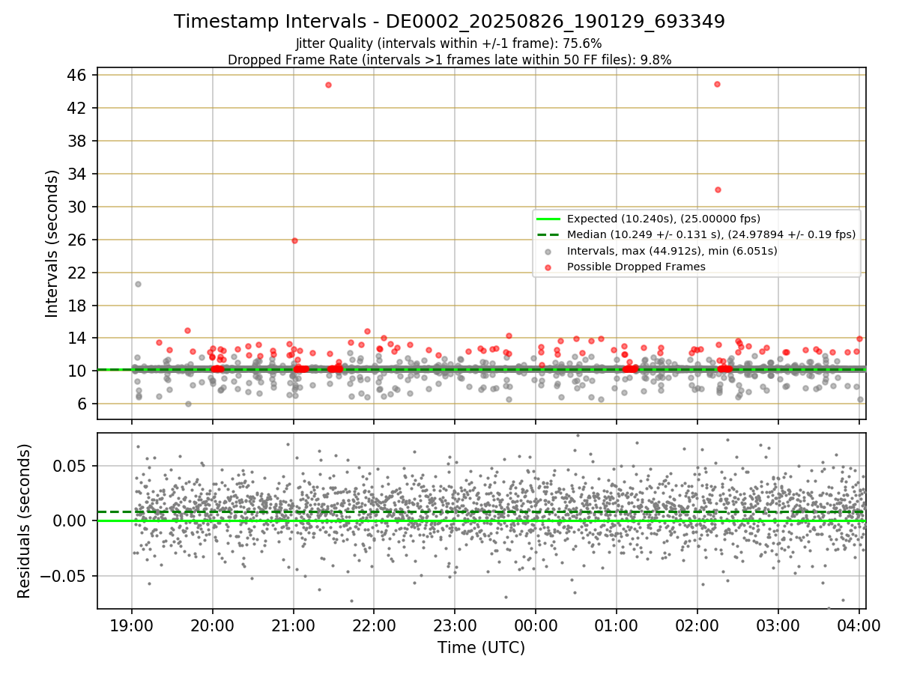This screenshot has width=899, height=674.
Task: Click the solid green line legend marker
Action: [x=549, y=219]
